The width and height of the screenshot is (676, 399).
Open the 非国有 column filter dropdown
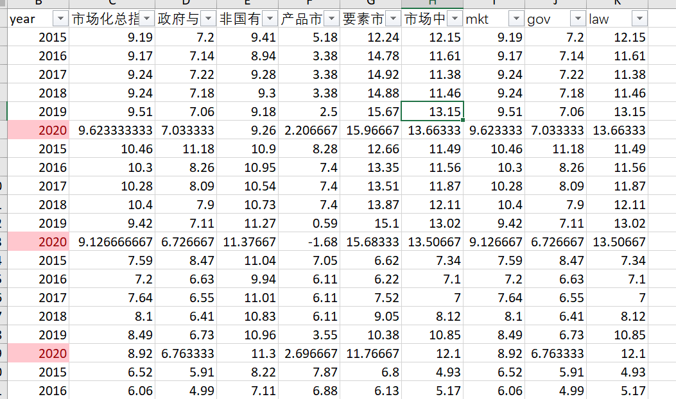coord(270,19)
